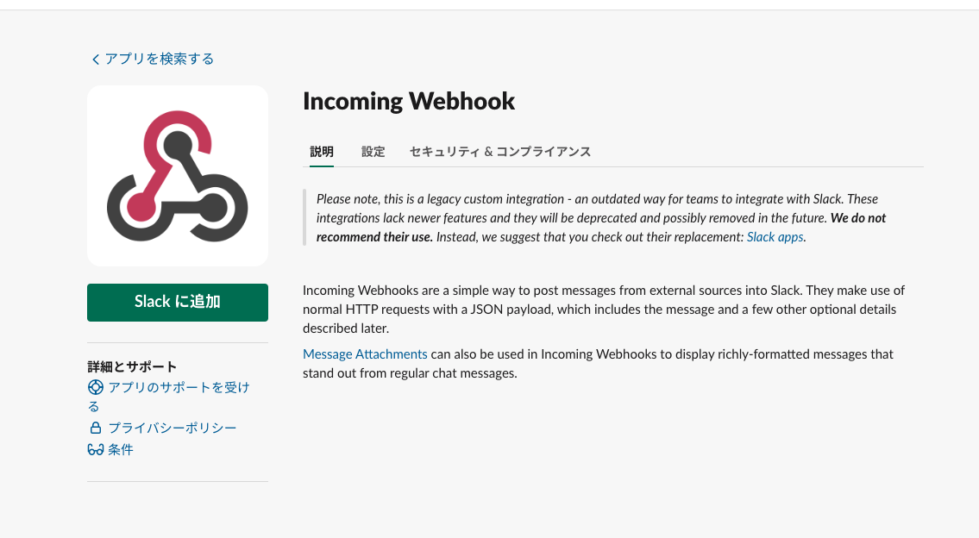979x538 pixels.
Task: Switch to the 設定 tab
Action: click(373, 152)
